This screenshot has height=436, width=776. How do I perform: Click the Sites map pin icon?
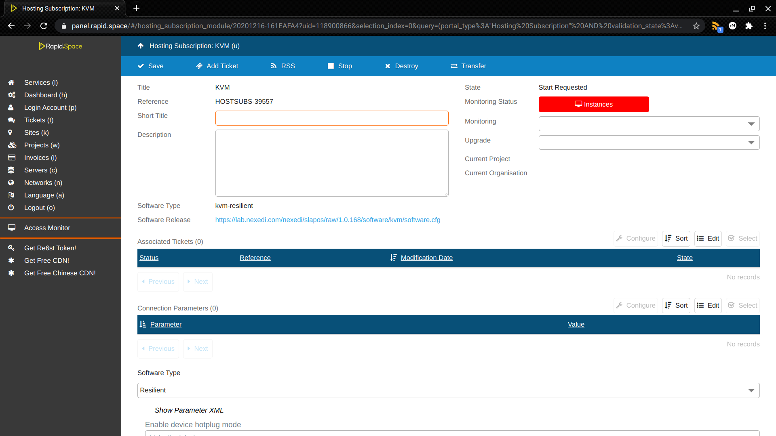click(x=10, y=132)
